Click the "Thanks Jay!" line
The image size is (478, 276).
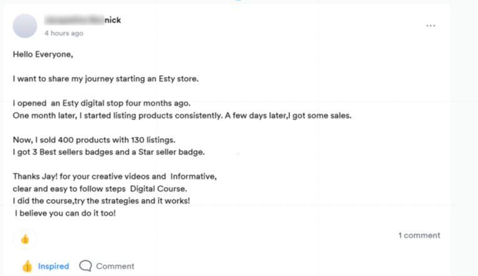click(115, 176)
